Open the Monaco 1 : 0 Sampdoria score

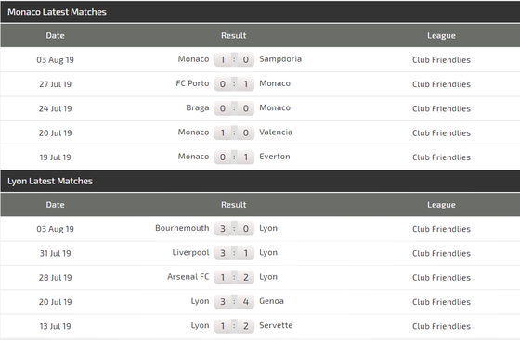tap(234, 59)
